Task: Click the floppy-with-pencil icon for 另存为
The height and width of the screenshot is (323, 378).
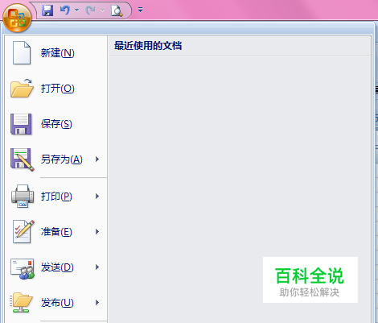Action: tap(23, 159)
